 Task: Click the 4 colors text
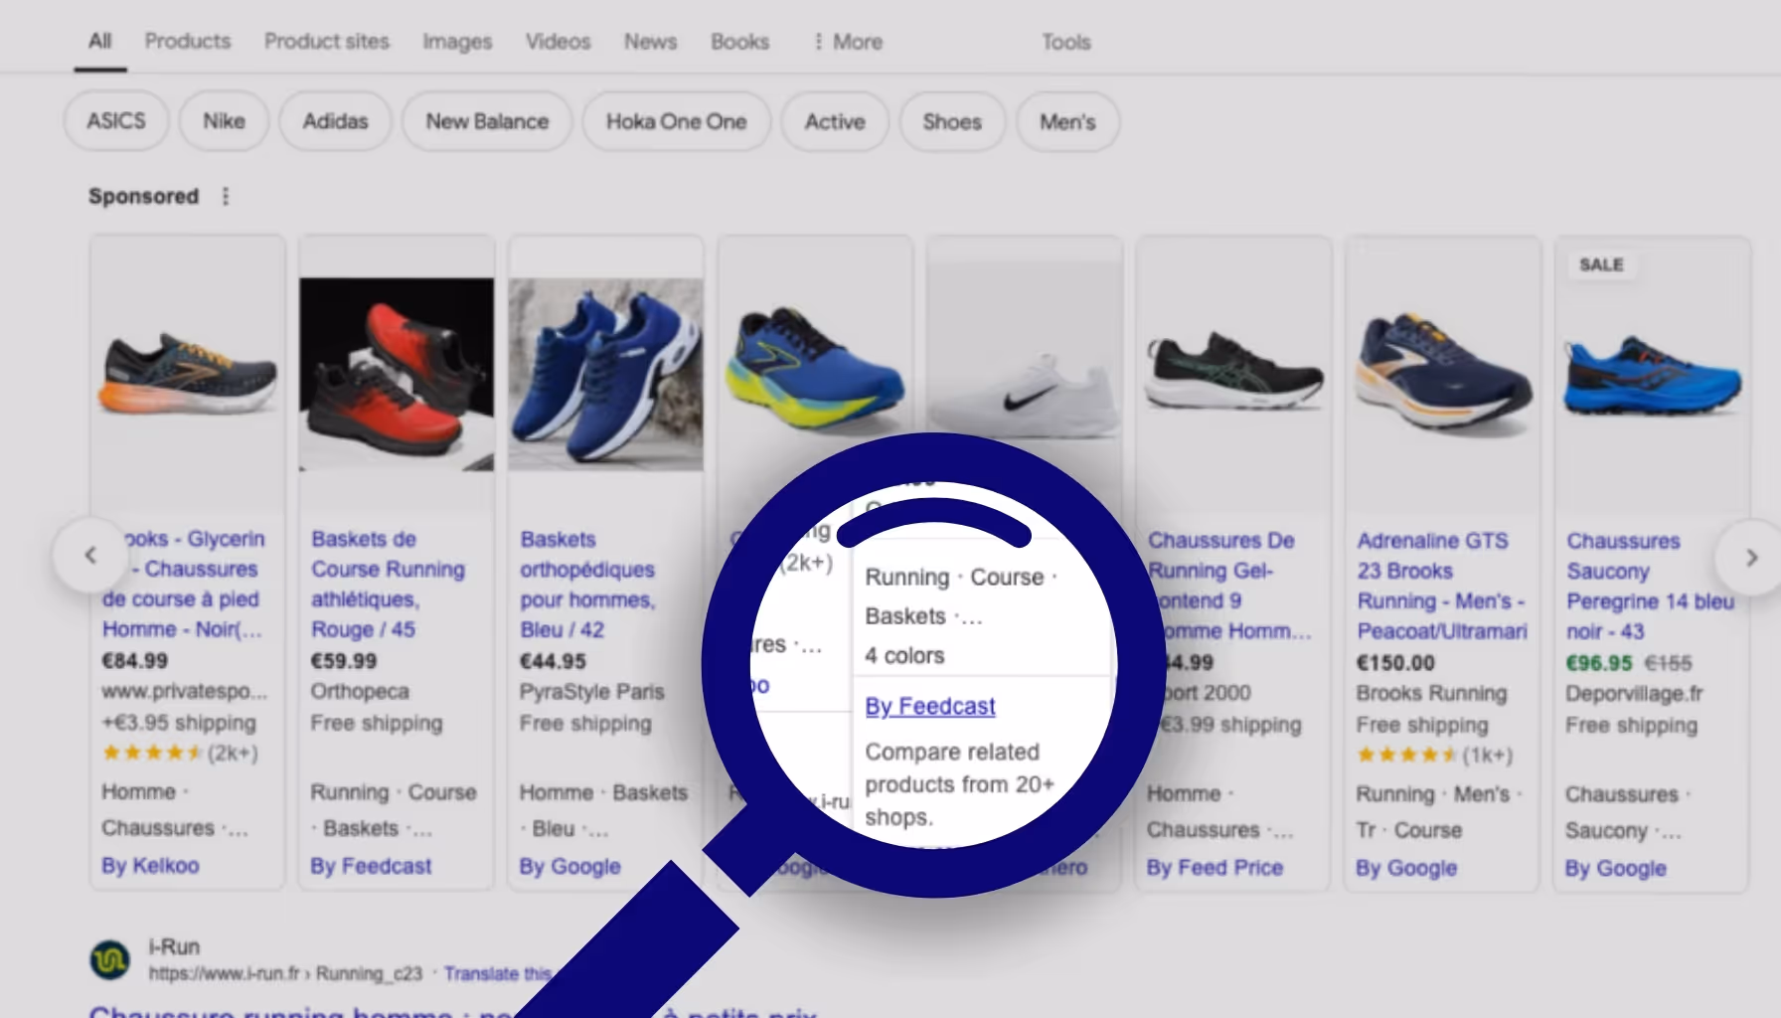[x=904, y=656]
